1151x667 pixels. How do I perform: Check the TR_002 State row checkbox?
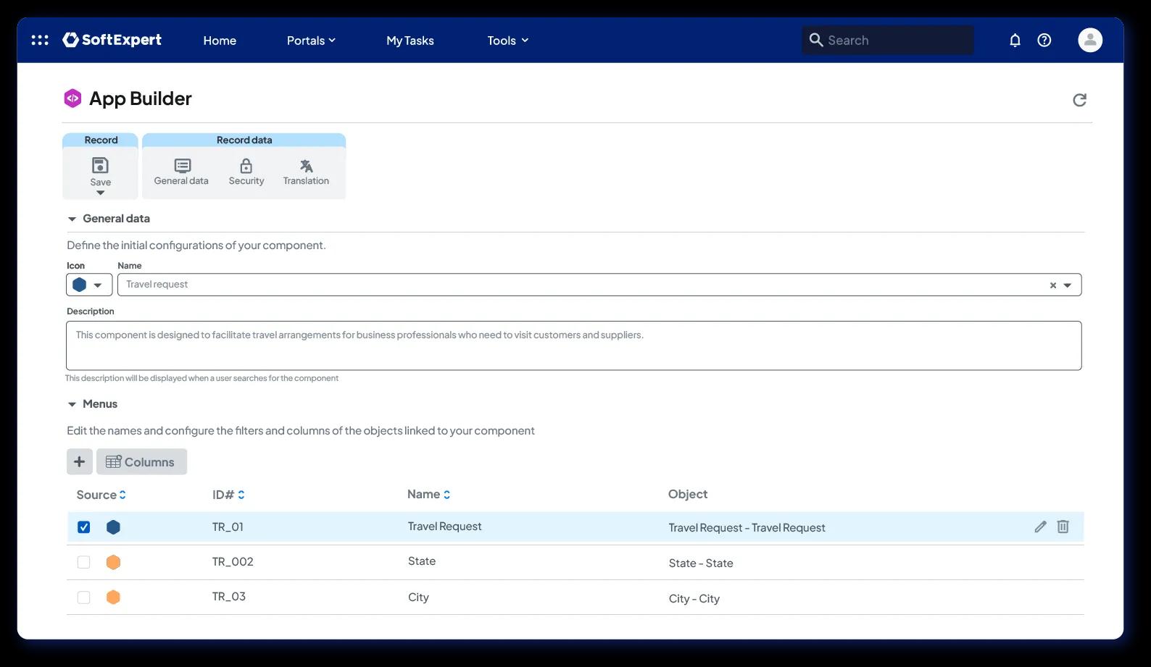[x=84, y=562]
